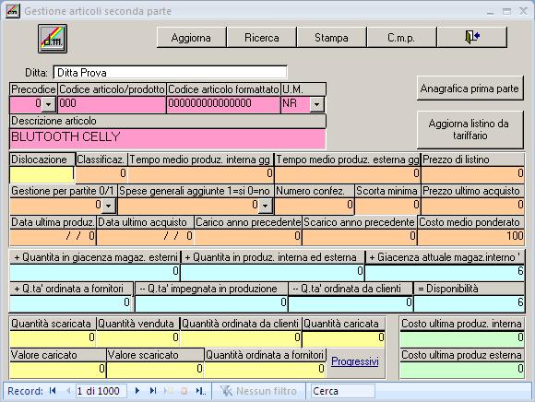Viewport: 535px width, 402px height.
Task: Click the Ricerca button
Action: [x=262, y=37]
